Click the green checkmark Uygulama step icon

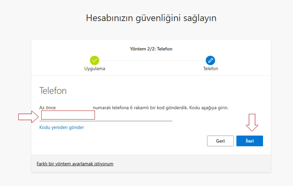[x=95, y=60]
